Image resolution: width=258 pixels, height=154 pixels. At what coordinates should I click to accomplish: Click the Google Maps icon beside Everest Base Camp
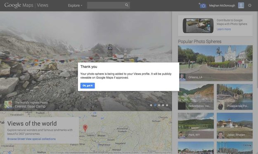click(8, 105)
